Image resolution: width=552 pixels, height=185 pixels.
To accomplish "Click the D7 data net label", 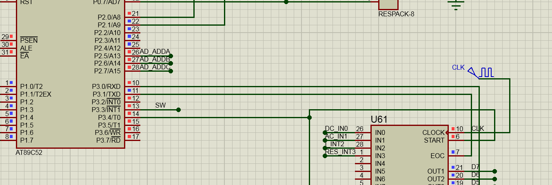I will pos(475,167).
